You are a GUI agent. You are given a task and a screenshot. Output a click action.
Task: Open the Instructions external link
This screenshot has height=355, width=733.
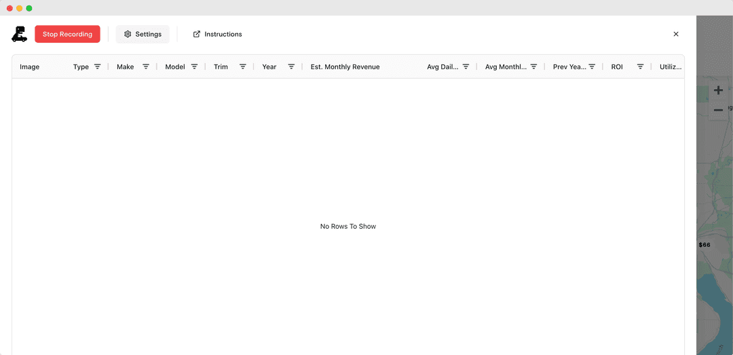pyautogui.click(x=217, y=34)
